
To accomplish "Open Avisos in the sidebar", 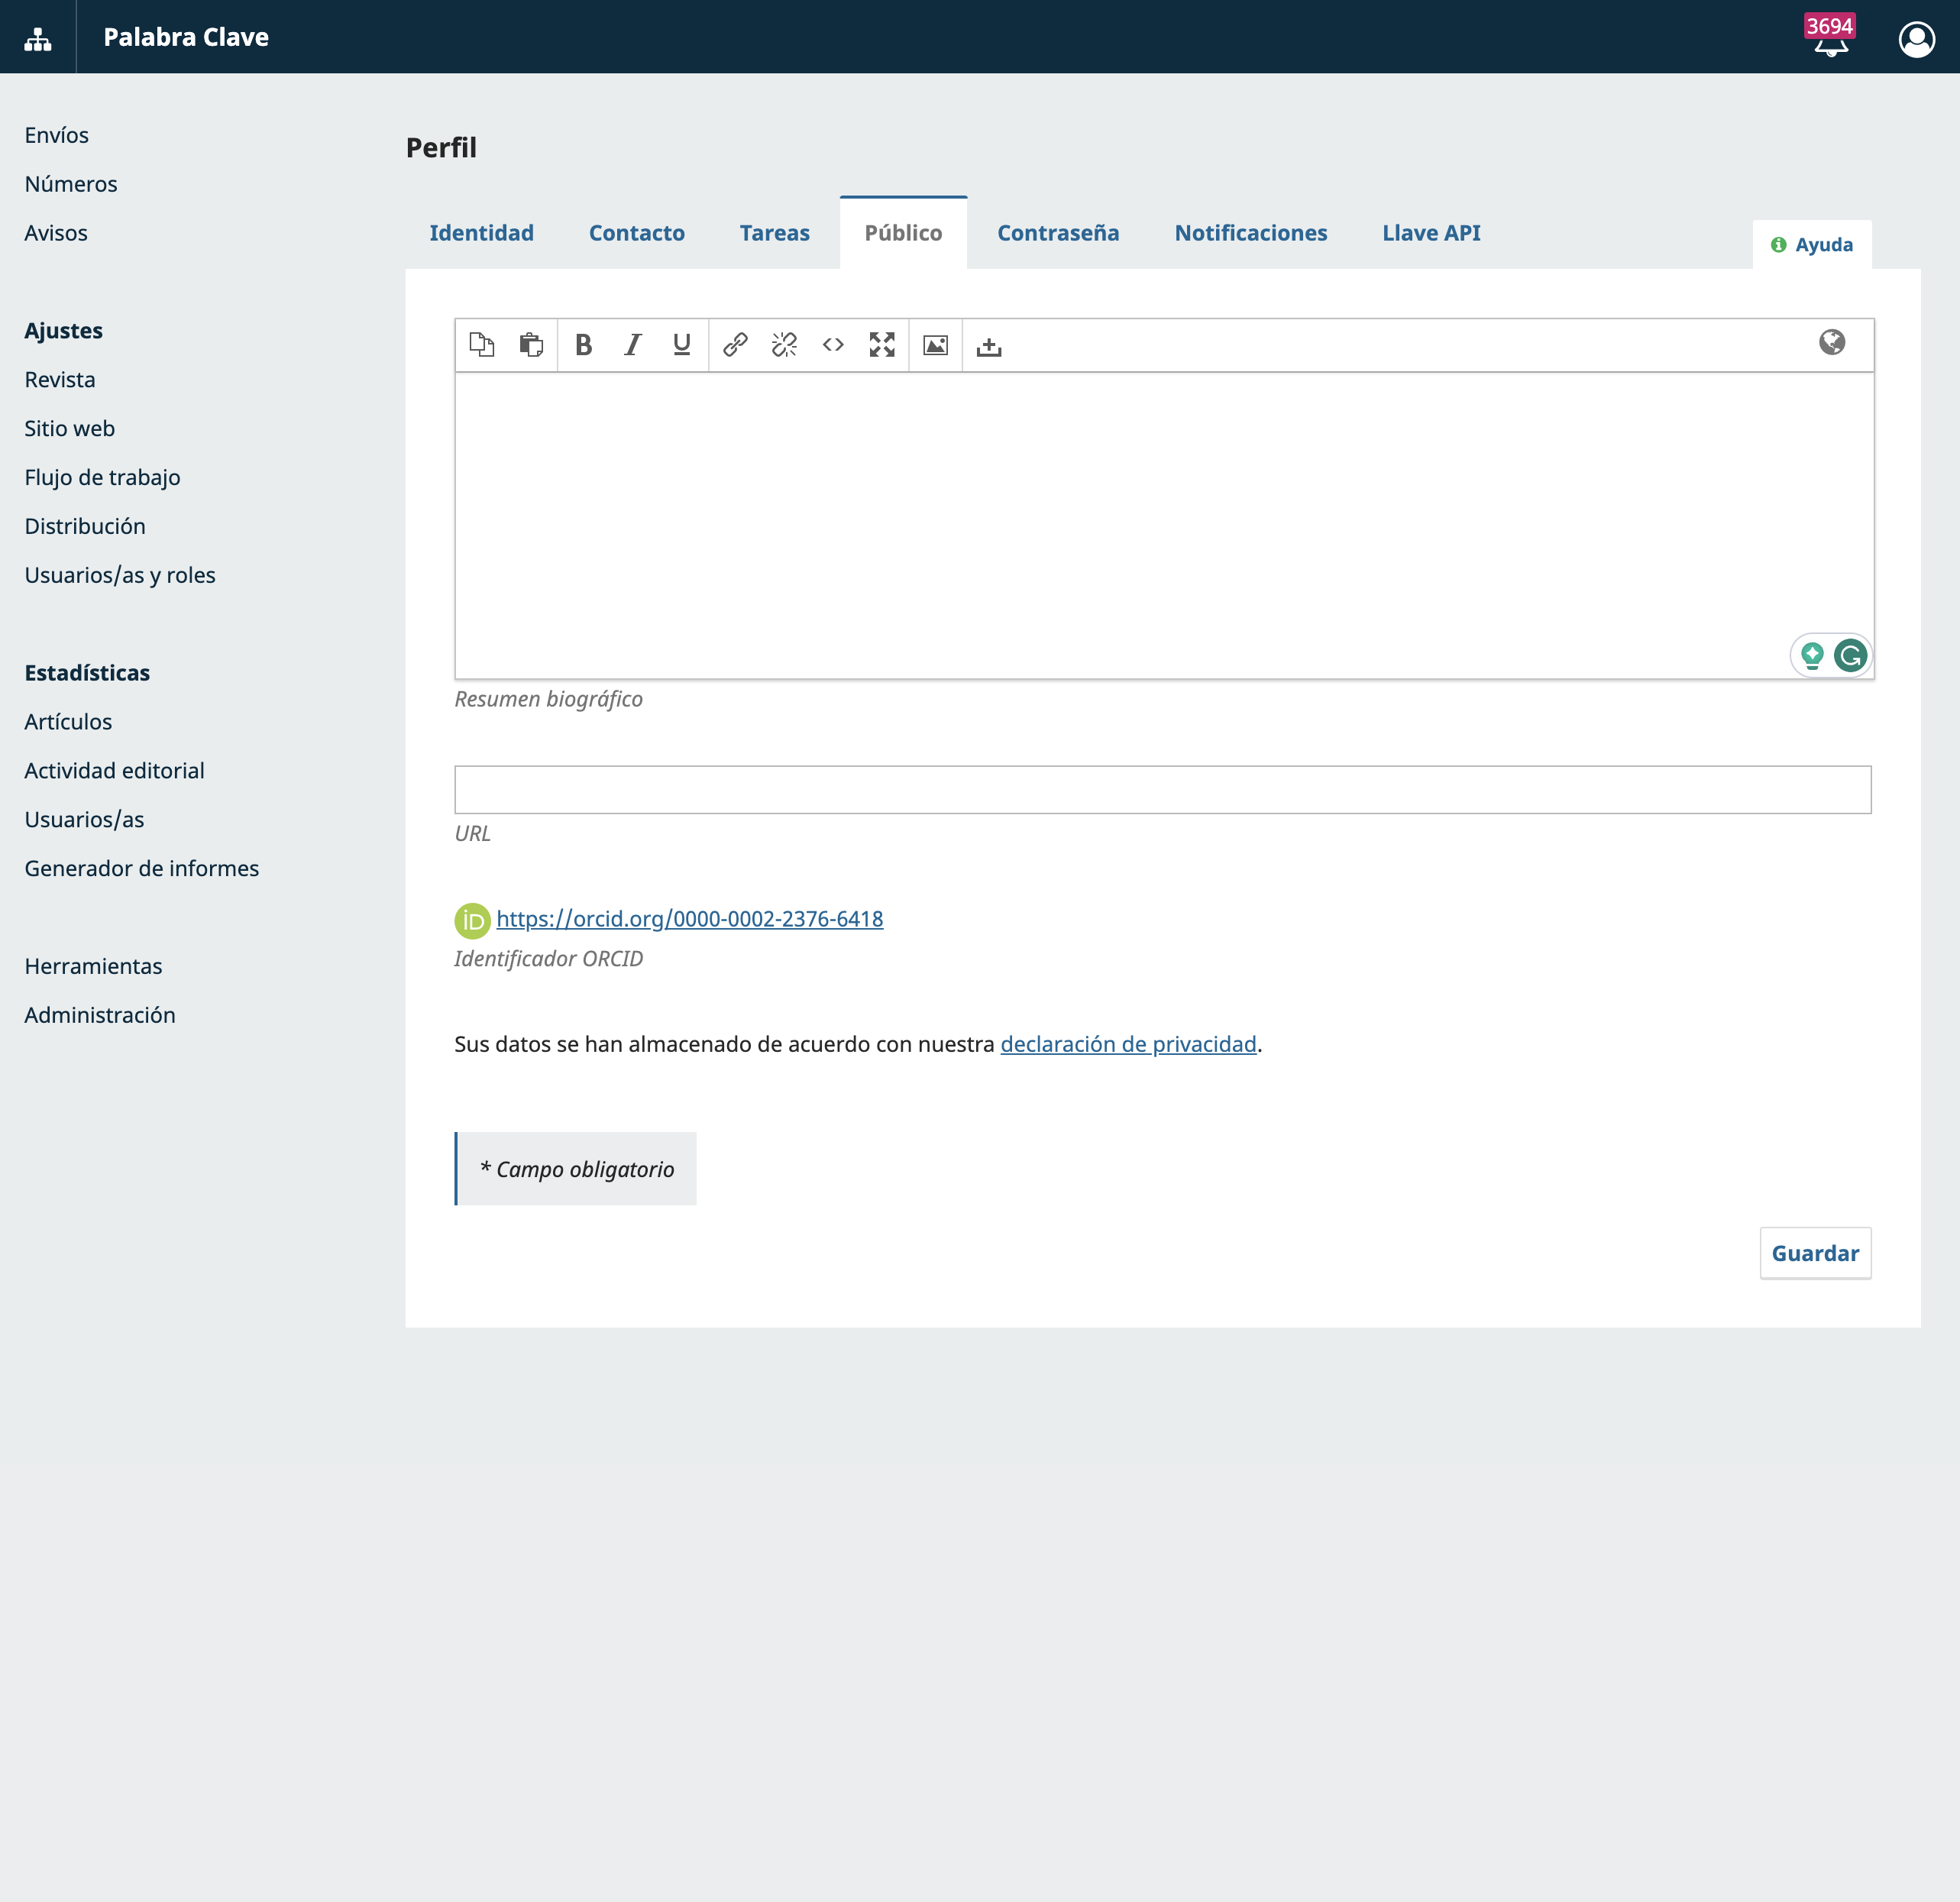I will 56,233.
